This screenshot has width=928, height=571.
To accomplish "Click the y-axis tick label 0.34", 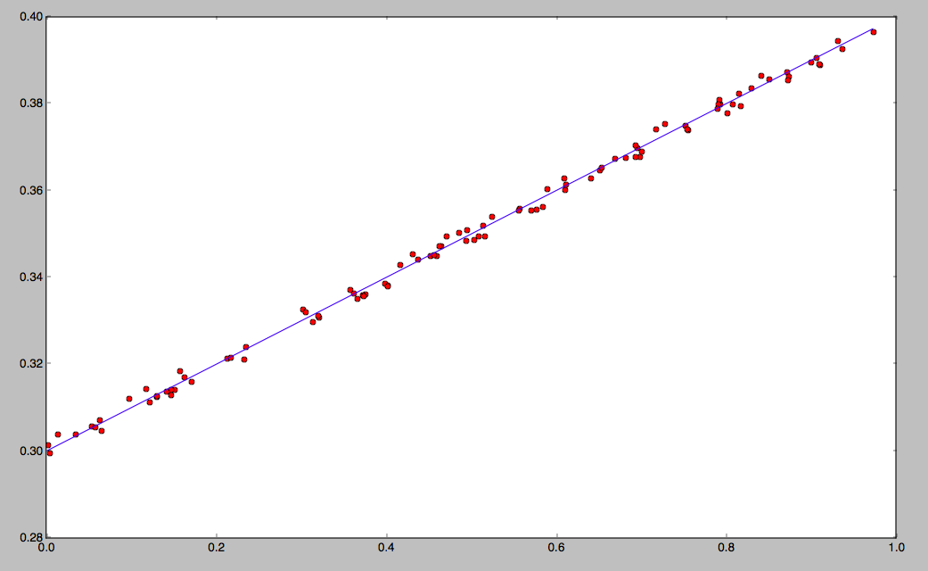I will point(31,277).
